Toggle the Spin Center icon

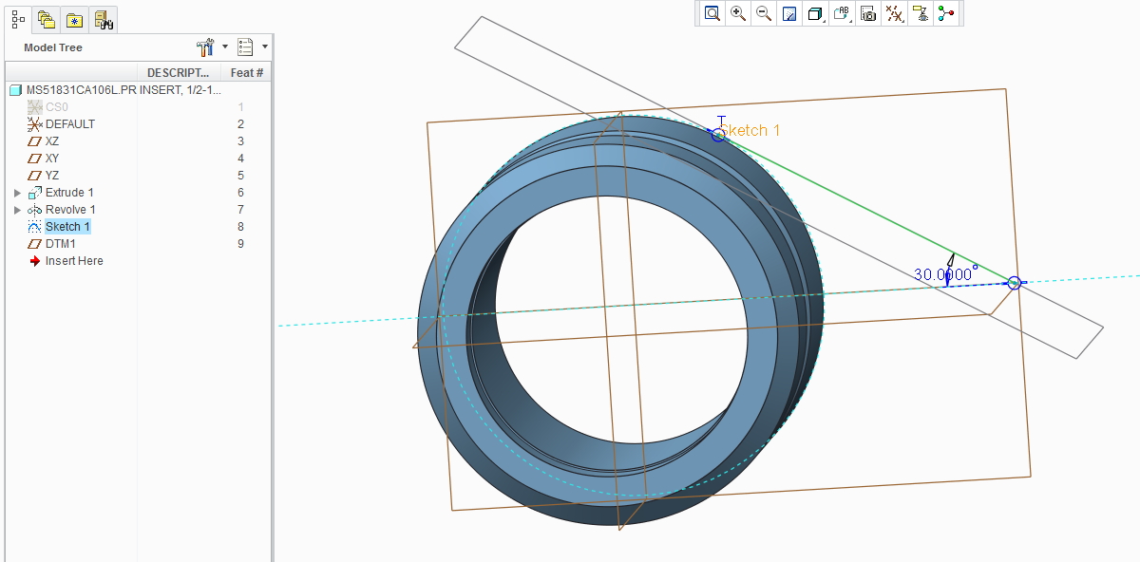click(x=946, y=13)
